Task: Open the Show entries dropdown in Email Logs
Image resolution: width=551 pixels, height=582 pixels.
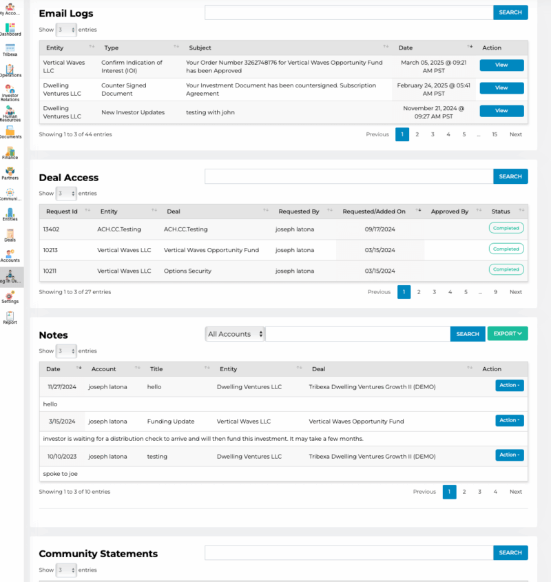Action: click(x=65, y=30)
